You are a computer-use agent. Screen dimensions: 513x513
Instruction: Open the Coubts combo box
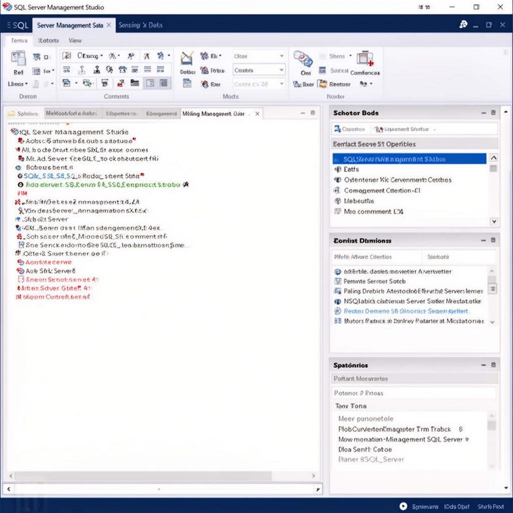[259, 70]
